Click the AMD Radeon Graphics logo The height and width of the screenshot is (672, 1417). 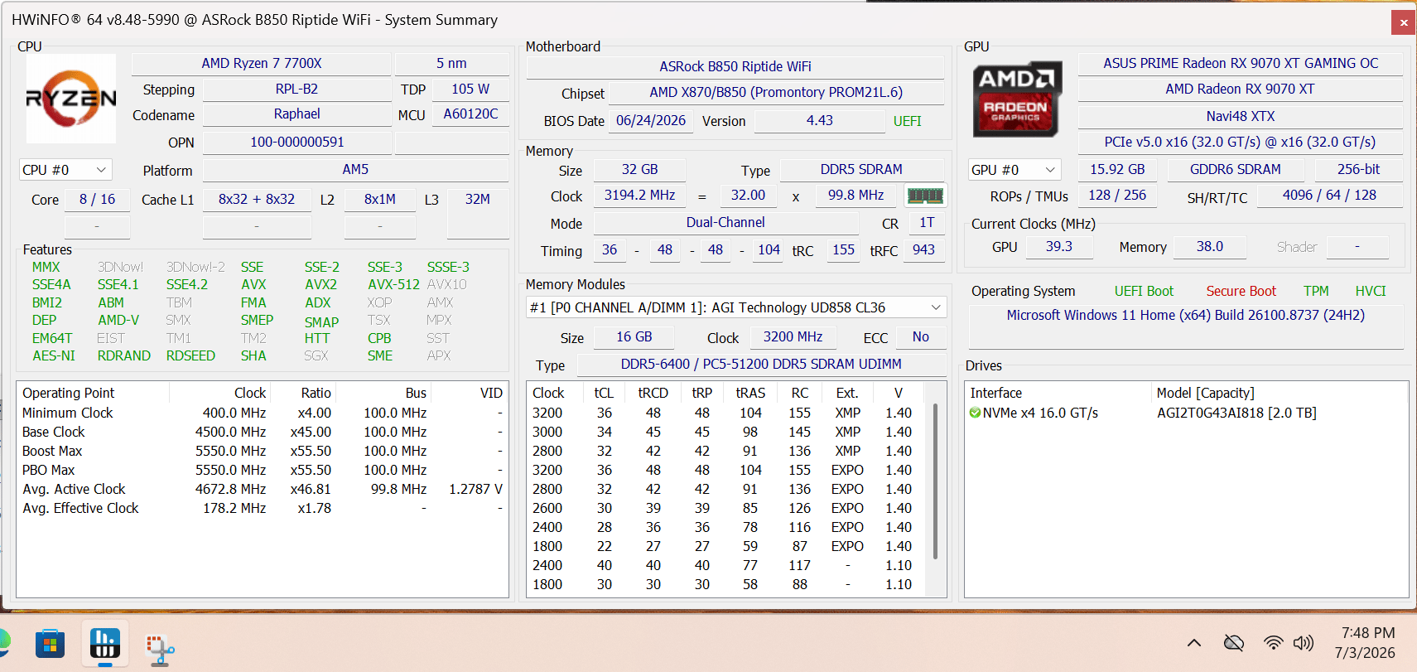point(1017,99)
